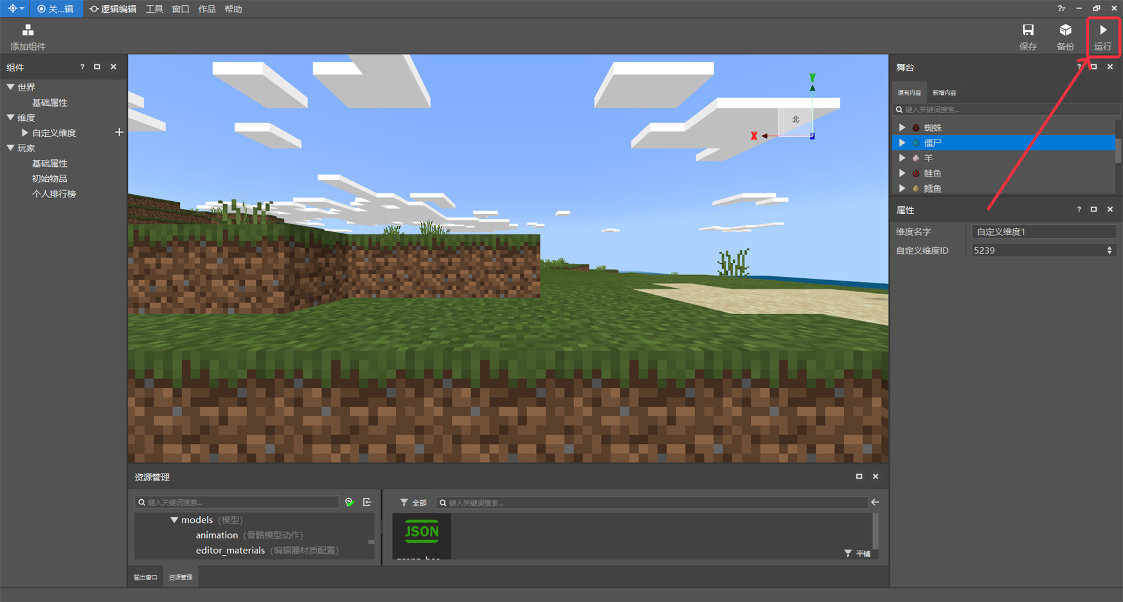Select the animation (骨骼模型动作) folder
The width and height of the screenshot is (1123, 602).
pos(249,535)
